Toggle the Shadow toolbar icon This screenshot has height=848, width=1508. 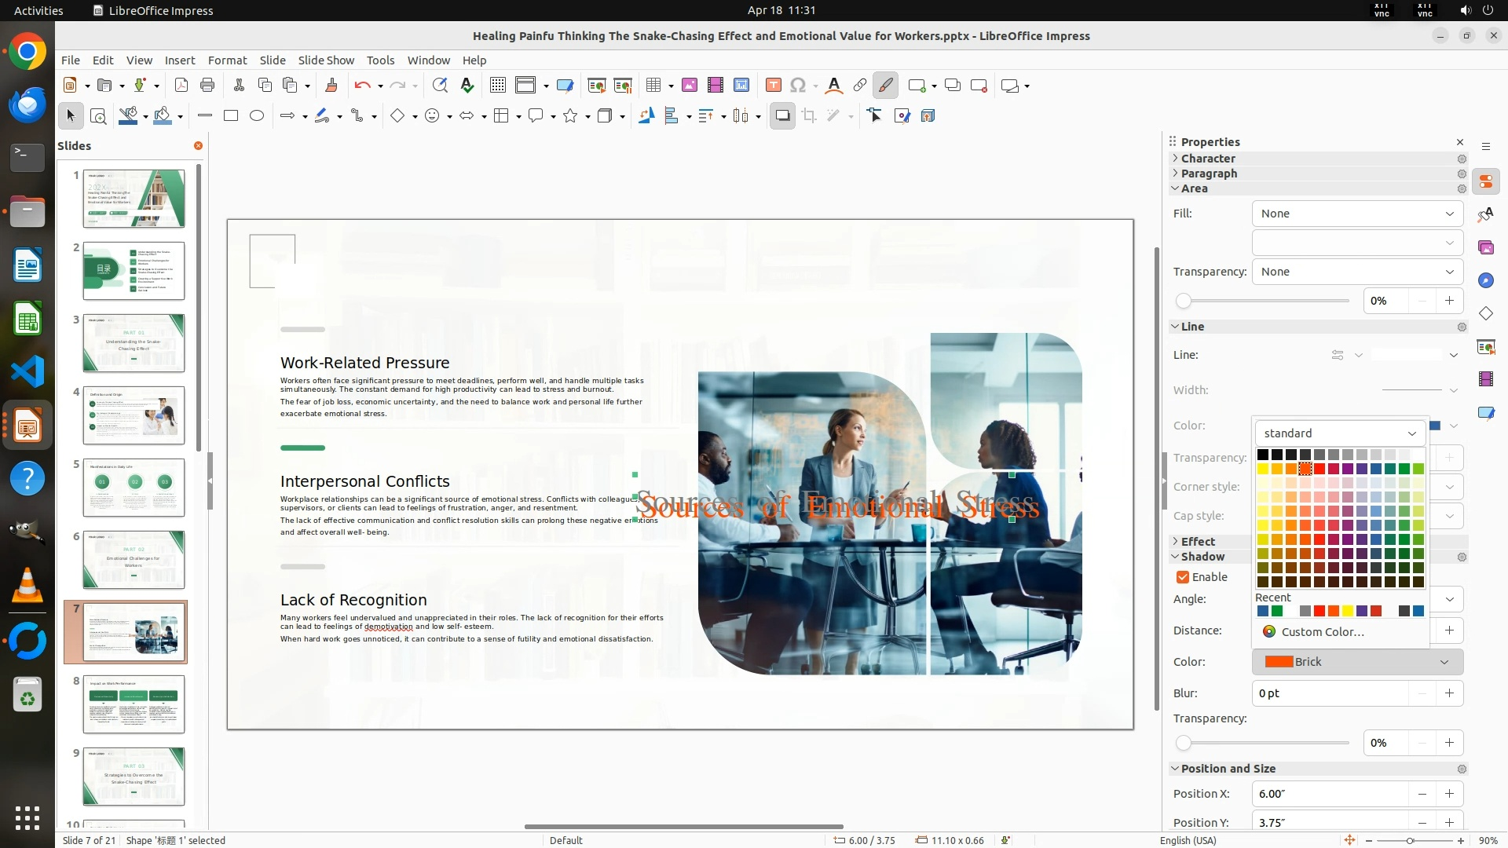(x=782, y=116)
